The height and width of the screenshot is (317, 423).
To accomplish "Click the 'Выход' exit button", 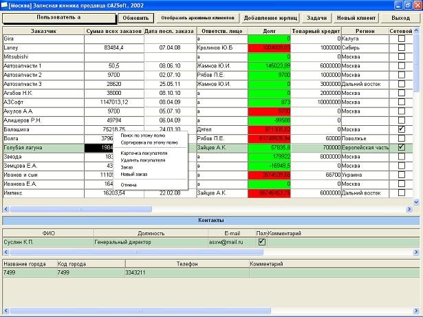I will coord(402,18).
